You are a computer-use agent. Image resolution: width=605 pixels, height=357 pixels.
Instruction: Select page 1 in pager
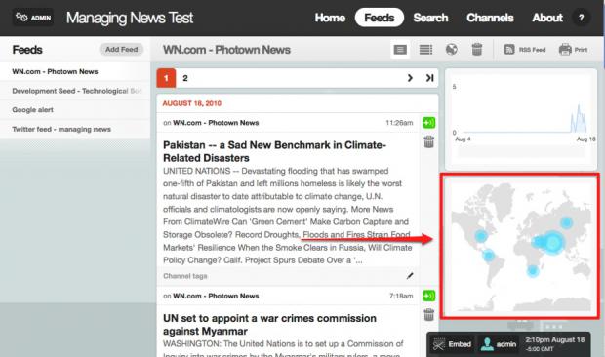click(x=166, y=78)
